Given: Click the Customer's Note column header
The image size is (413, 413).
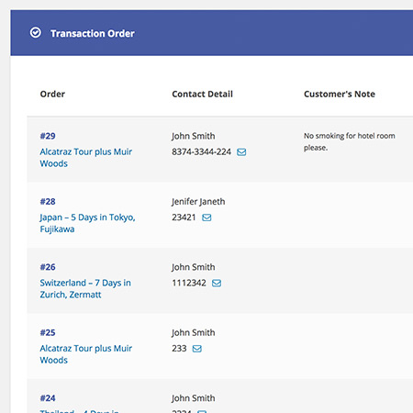Looking at the screenshot, I should click(x=340, y=94).
